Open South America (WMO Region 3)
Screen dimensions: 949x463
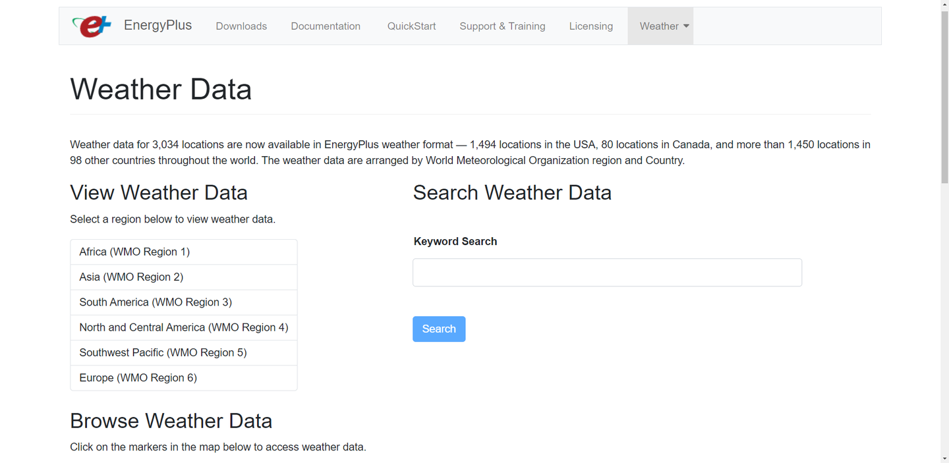[156, 302]
